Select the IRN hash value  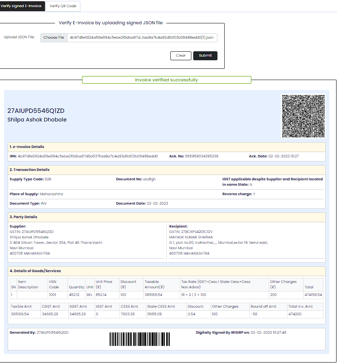(x=88, y=156)
